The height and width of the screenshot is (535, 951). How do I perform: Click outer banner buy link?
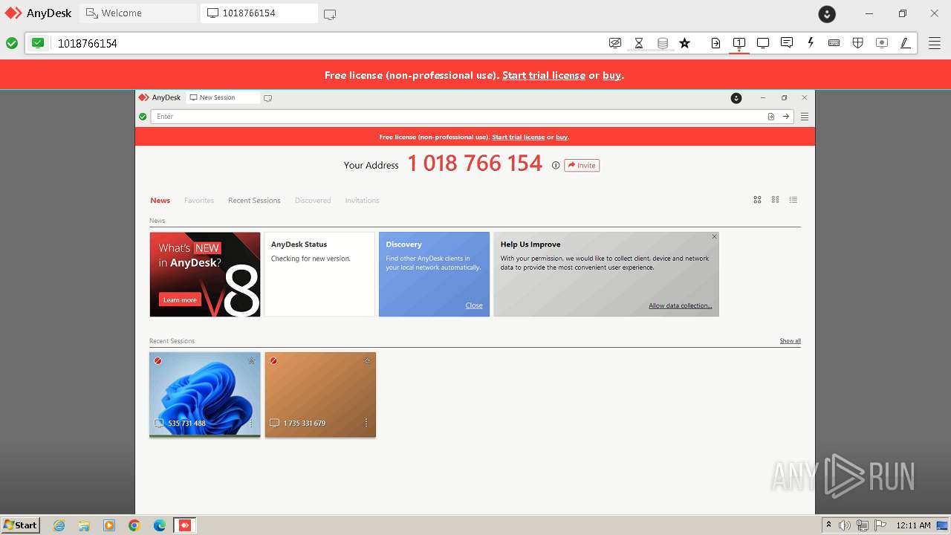click(x=611, y=75)
